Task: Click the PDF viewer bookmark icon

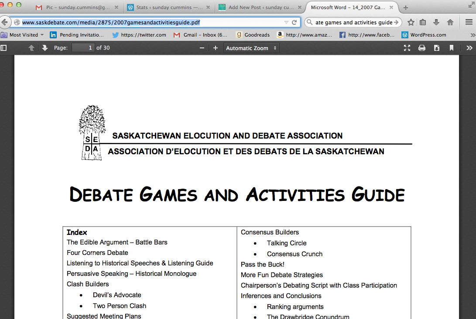Action: pyautogui.click(x=452, y=48)
